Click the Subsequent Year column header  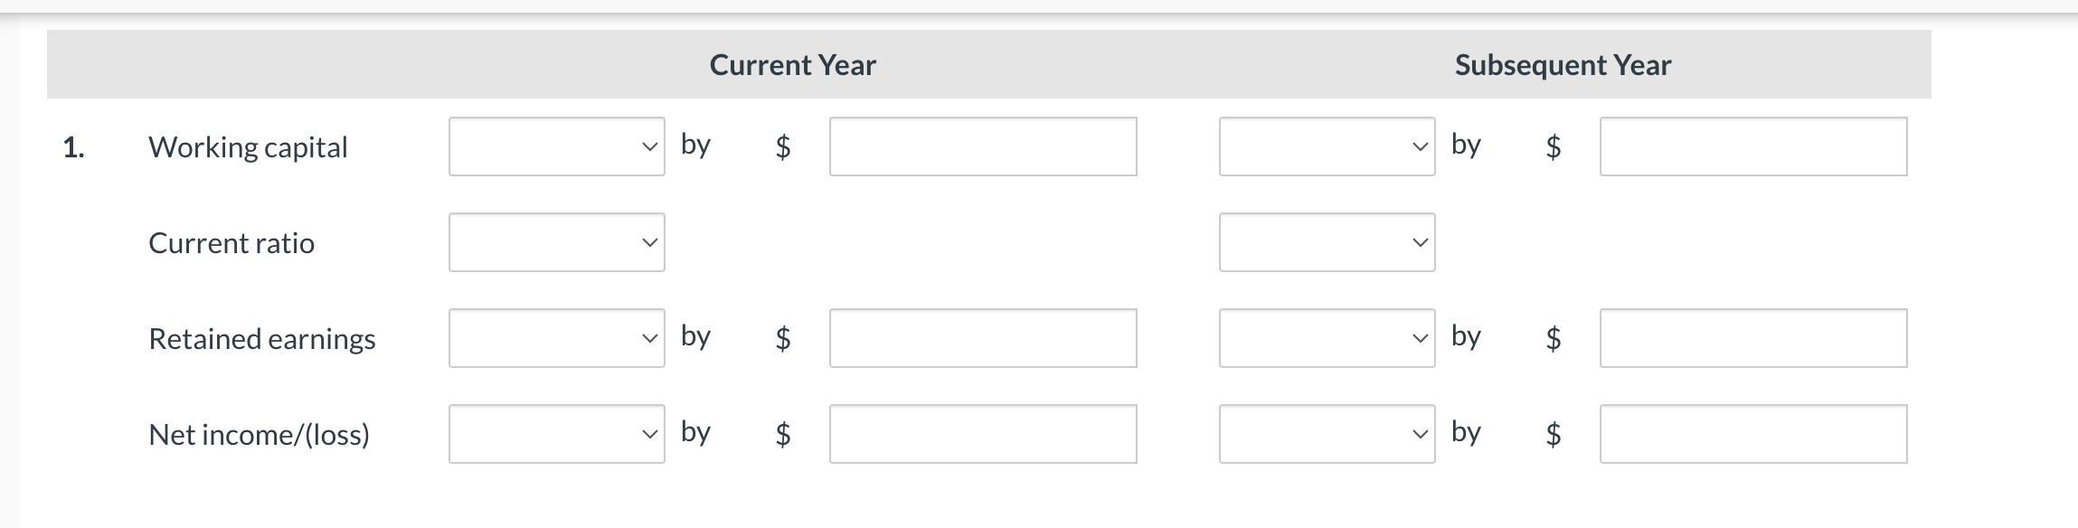click(1563, 64)
